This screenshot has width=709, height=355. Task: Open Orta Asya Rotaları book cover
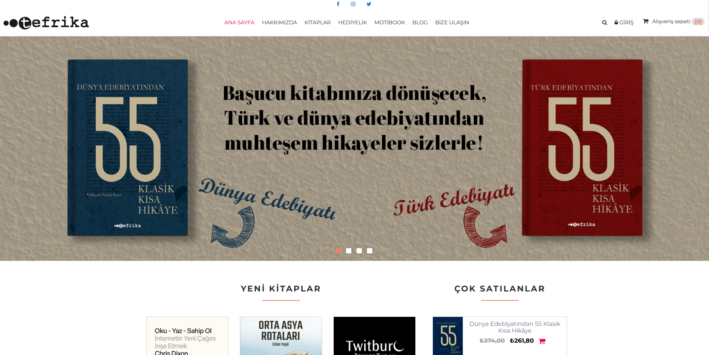281,336
